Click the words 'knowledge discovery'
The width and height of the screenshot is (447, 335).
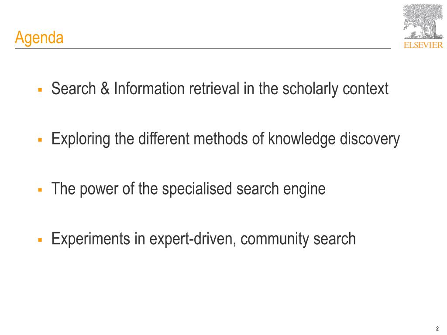click(334, 139)
